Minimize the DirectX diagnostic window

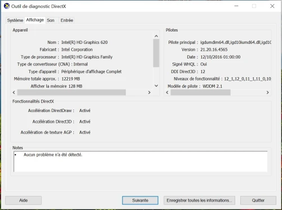[236, 6]
